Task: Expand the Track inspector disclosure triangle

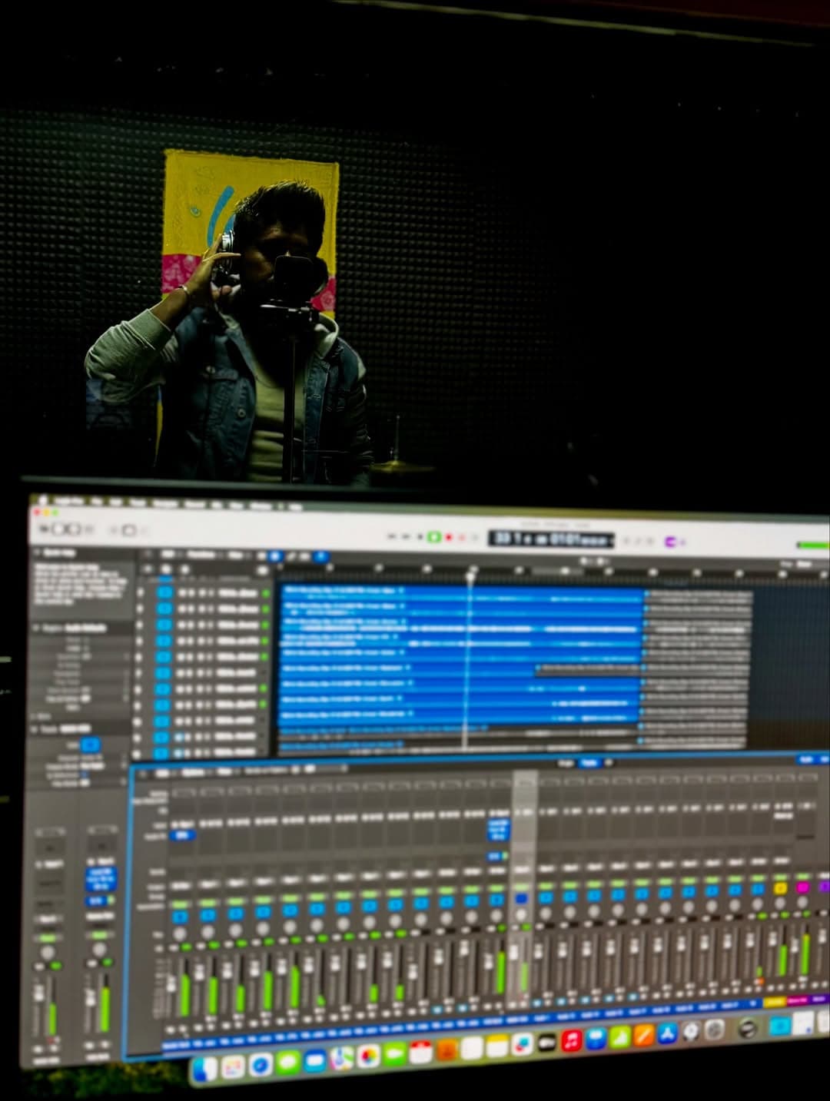Action: pos(35,728)
